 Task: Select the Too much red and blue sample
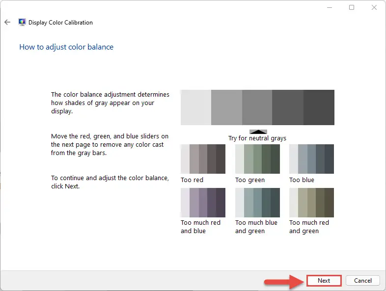[x=203, y=203]
